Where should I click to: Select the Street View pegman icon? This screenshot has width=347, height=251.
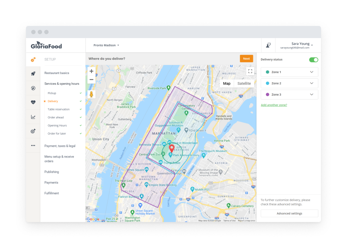click(x=92, y=94)
